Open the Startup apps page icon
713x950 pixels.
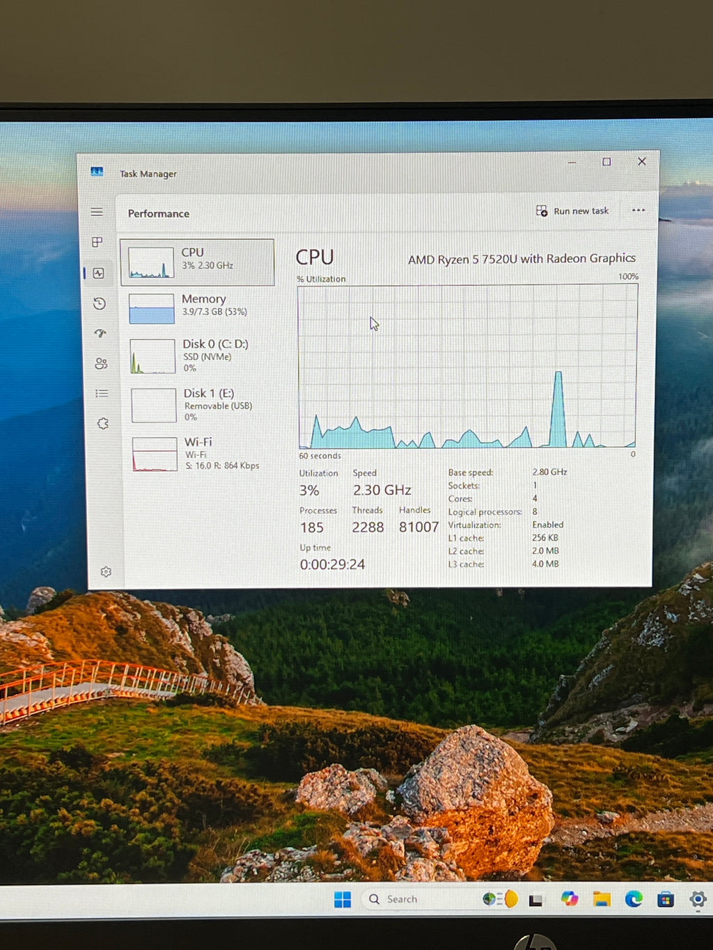pos(100,333)
